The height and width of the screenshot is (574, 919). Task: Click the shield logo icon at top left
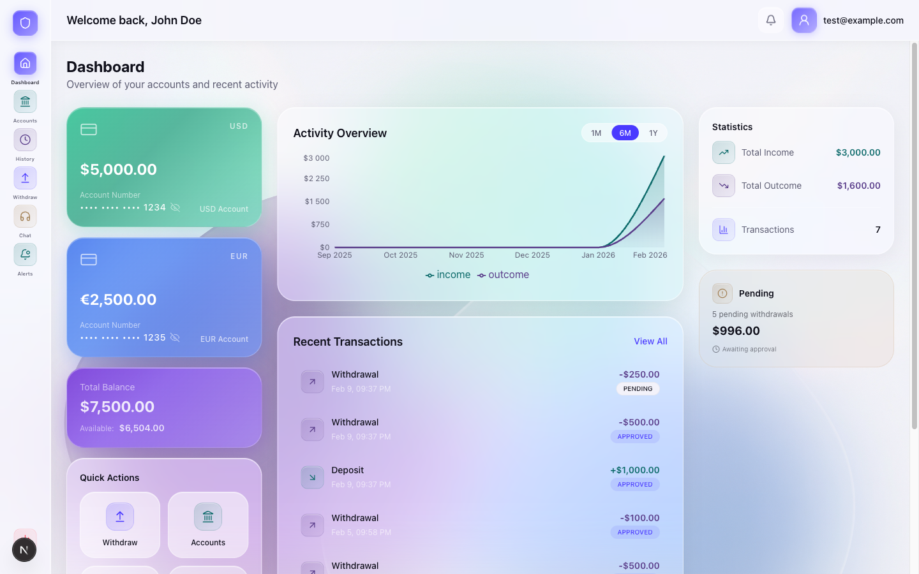pos(25,23)
